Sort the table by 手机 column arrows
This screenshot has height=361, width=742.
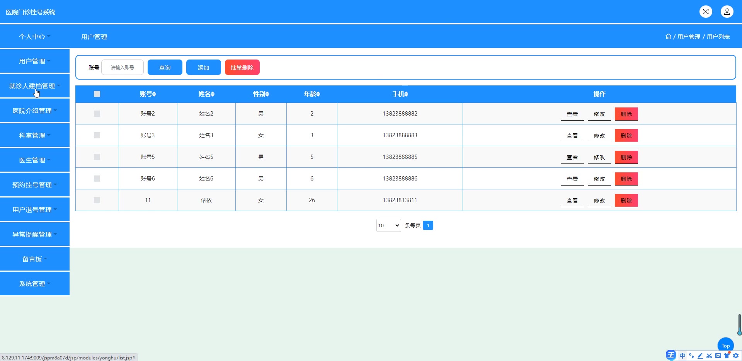point(406,94)
